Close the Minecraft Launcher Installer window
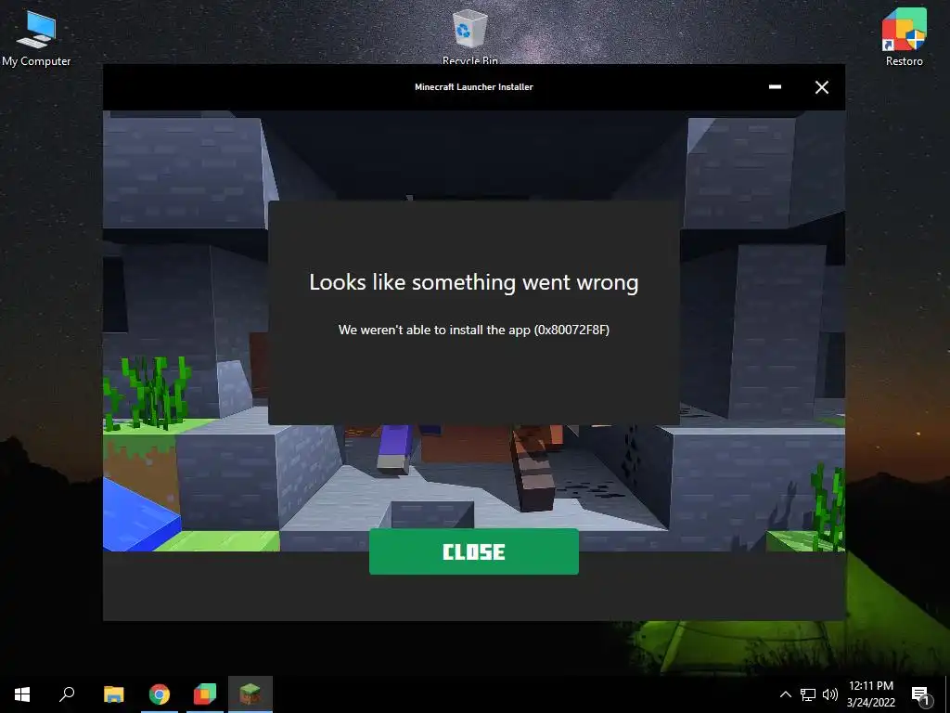 click(x=822, y=87)
